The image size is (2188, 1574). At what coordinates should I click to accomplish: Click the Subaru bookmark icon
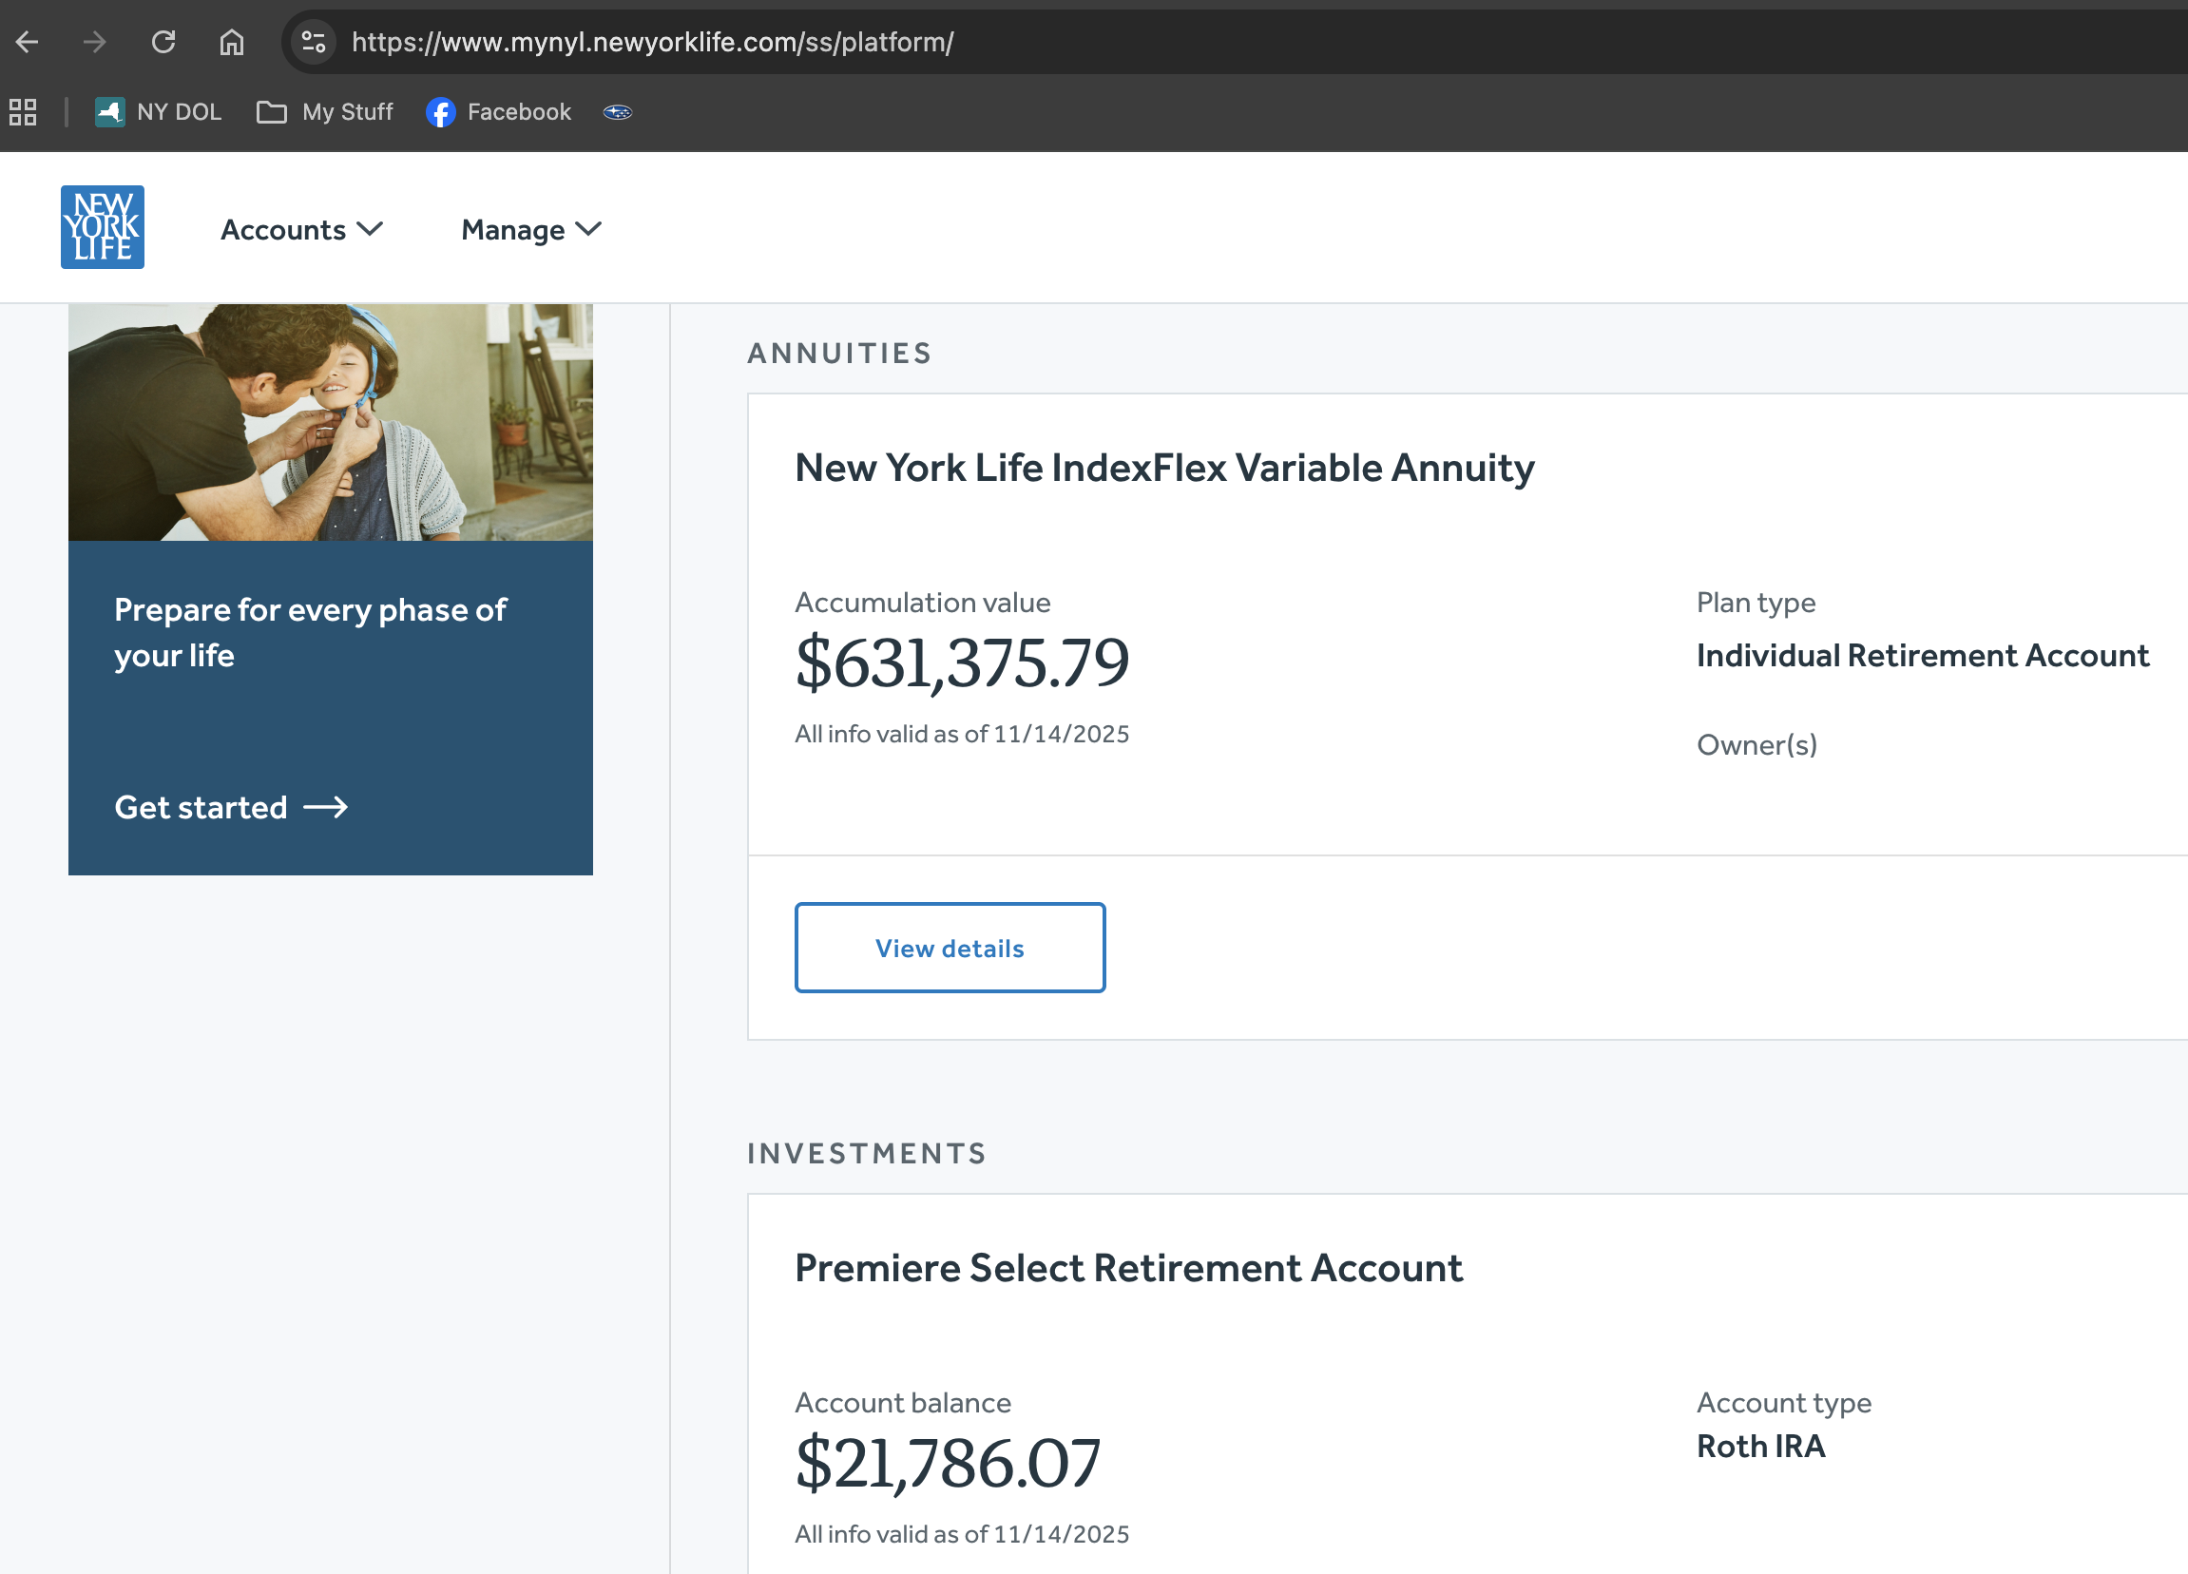[x=618, y=112]
